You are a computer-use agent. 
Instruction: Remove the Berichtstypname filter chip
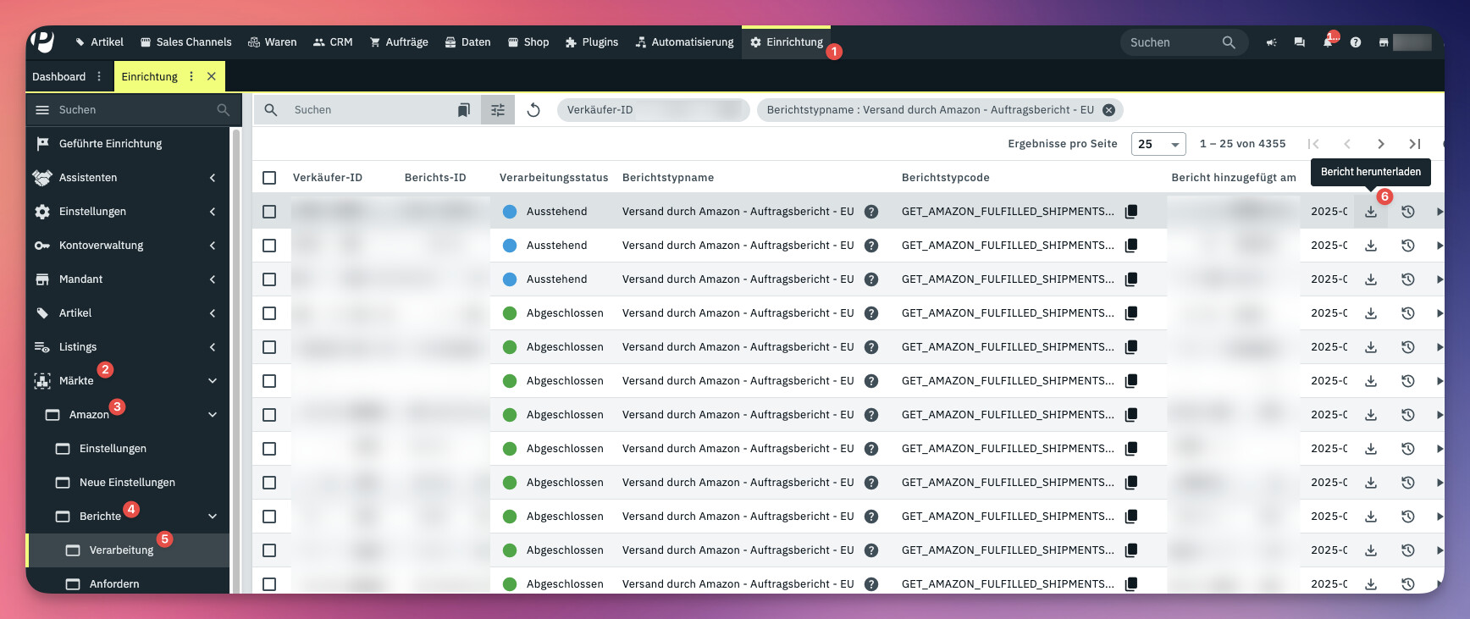[1108, 110]
